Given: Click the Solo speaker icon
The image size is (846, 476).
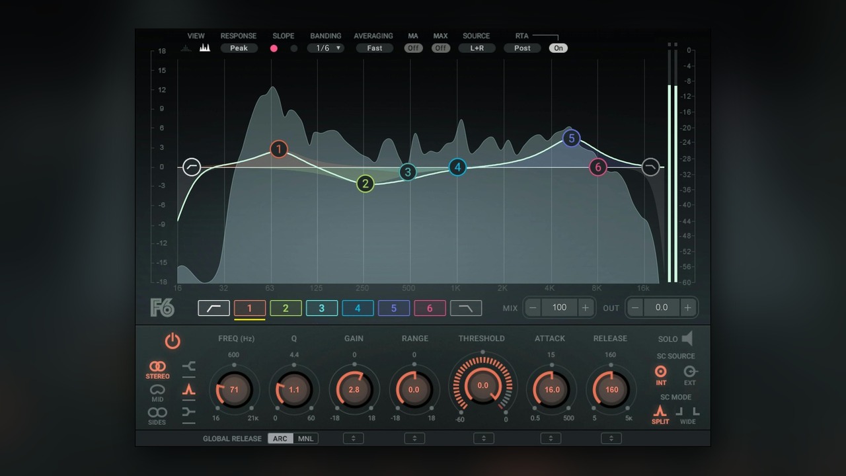Looking at the screenshot, I should click(x=687, y=338).
